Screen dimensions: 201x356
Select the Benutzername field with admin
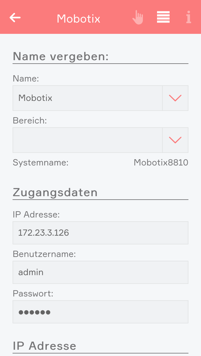coord(100,272)
